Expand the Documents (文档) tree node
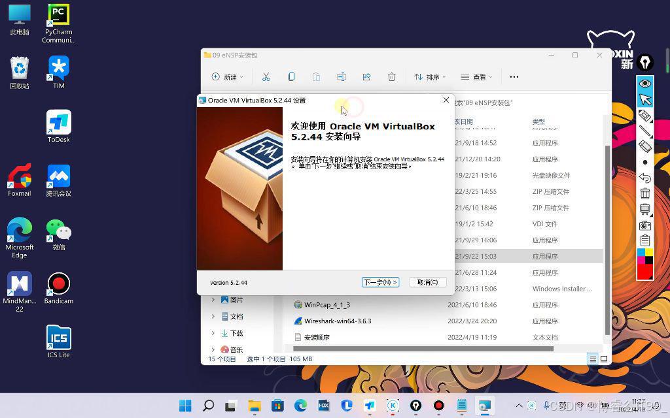The image size is (670, 418). coord(213,317)
